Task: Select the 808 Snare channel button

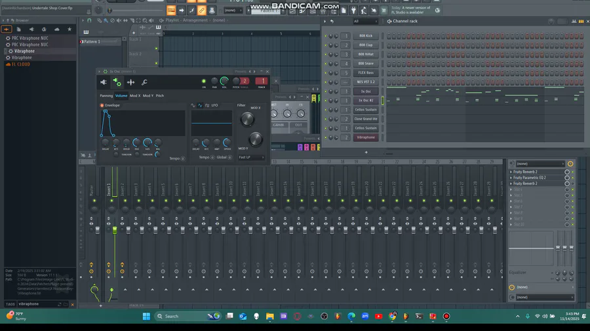Action: pyautogui.click(x=366, y=64)
